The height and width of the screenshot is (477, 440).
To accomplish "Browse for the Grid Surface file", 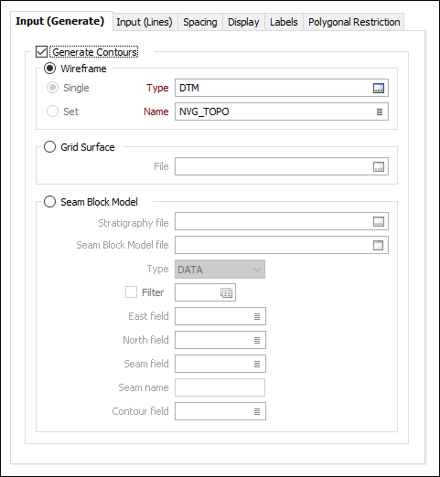I will 379,167.
